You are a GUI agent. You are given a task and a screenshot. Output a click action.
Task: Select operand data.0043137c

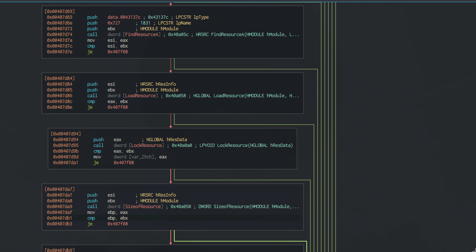[x=124, y=17]
